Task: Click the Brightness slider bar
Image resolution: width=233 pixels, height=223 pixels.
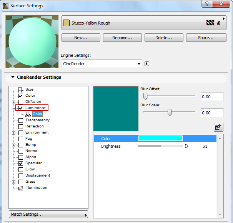Action: (160, 146)
